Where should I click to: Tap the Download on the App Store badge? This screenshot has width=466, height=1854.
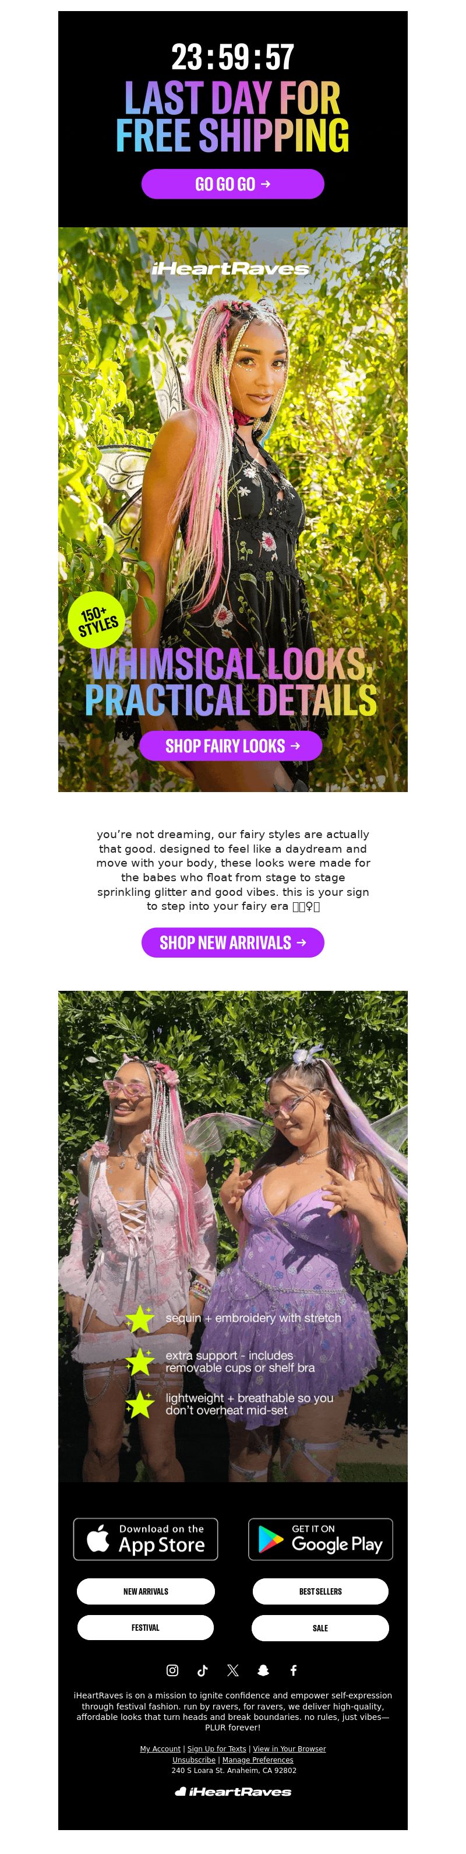145,1539
